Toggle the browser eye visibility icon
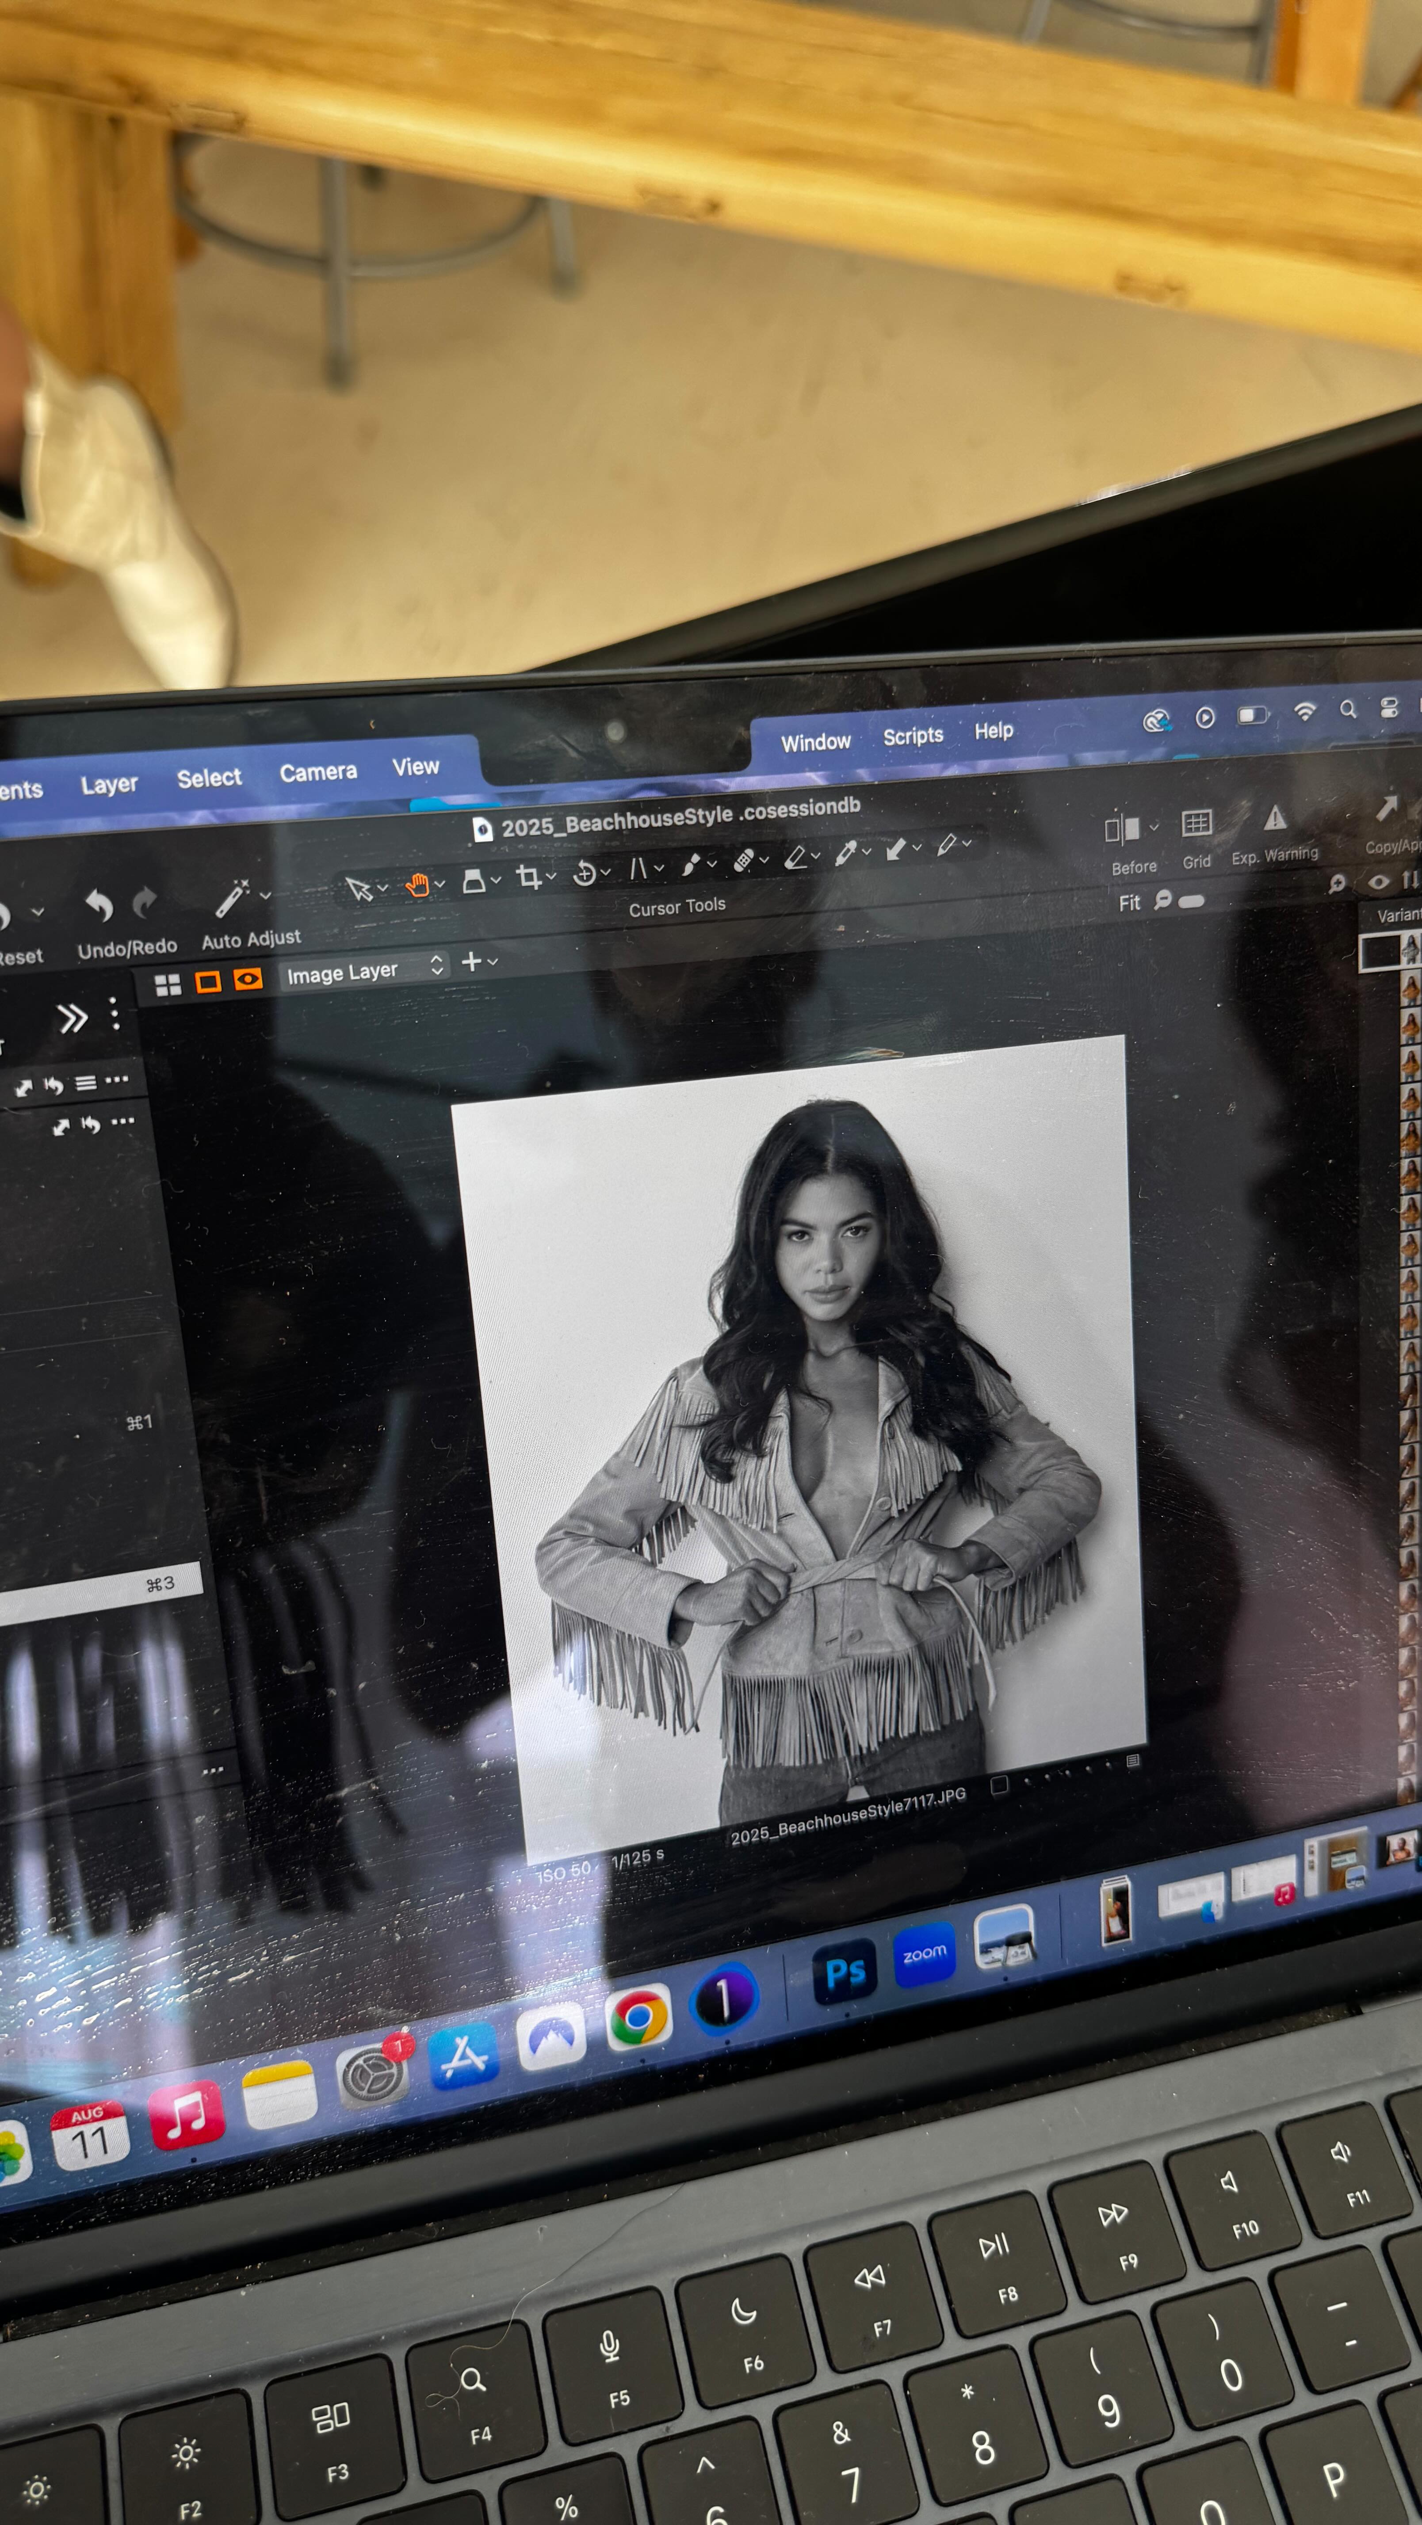Screen dimensions: 1422x2525 pos(1379,882)
